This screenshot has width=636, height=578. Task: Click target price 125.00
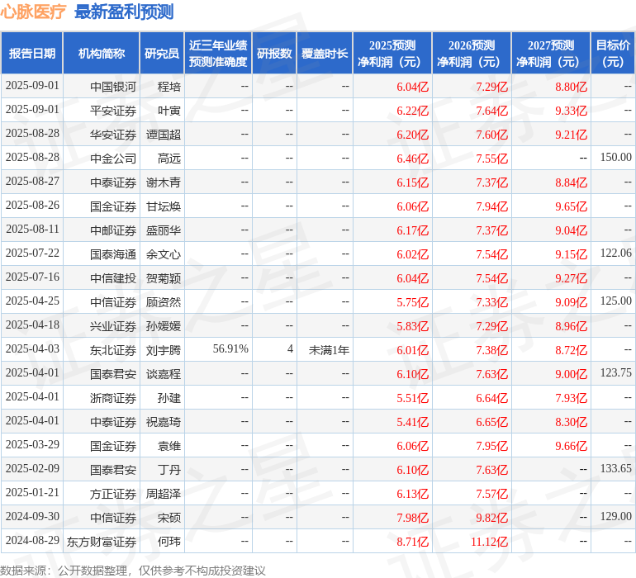point(615,301)
